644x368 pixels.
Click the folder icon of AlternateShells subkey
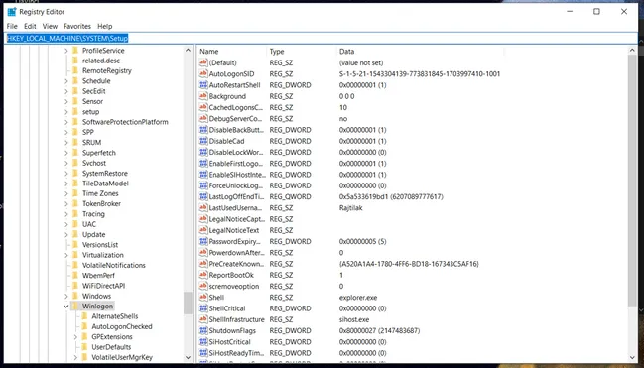(x=84, y=316)
